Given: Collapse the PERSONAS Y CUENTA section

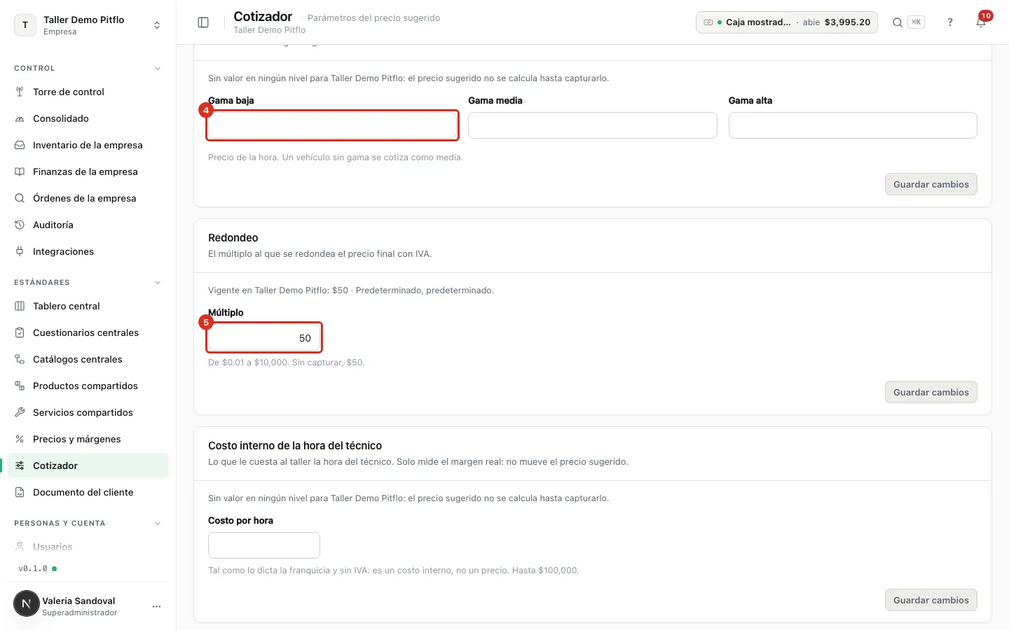Looking at the screenshot, I should click(x=158, y=524).
